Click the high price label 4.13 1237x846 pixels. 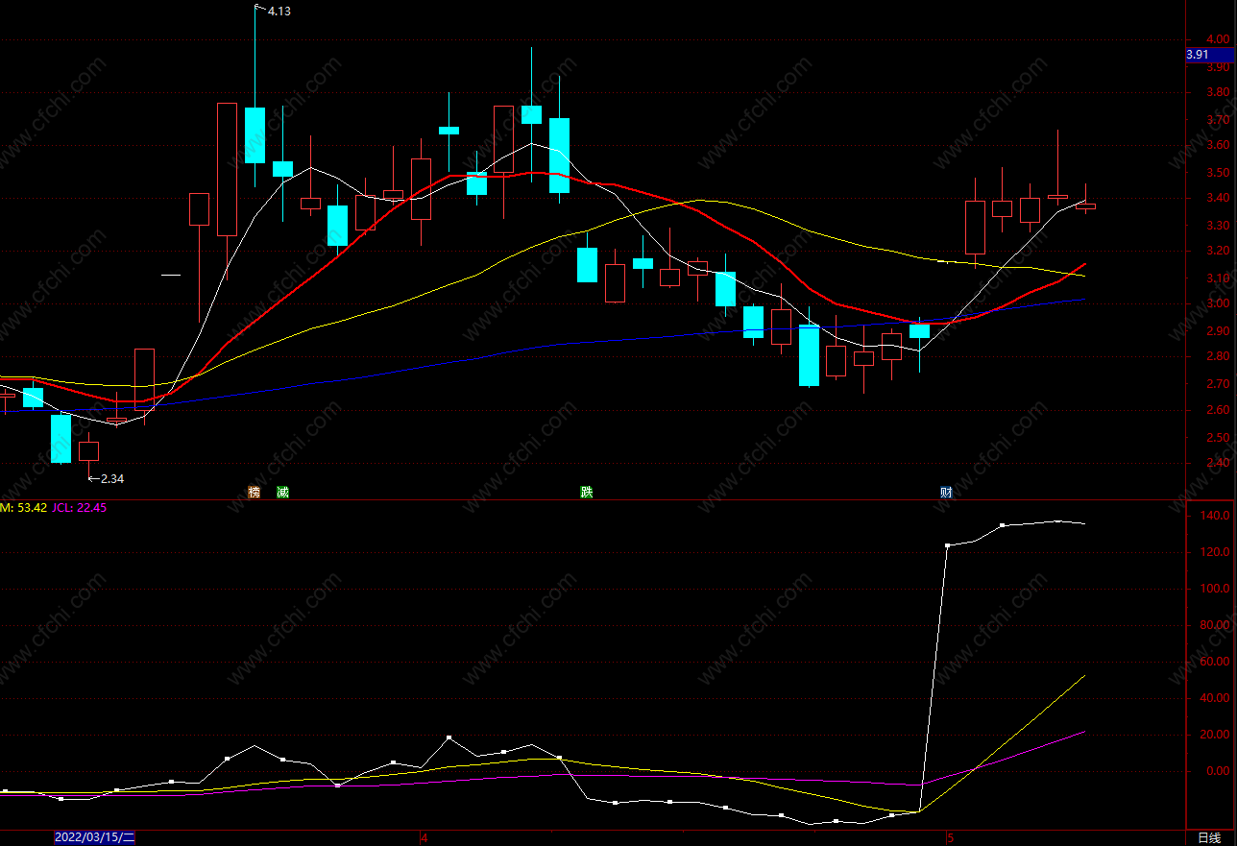pyautogui.click(x=279, y=11)
